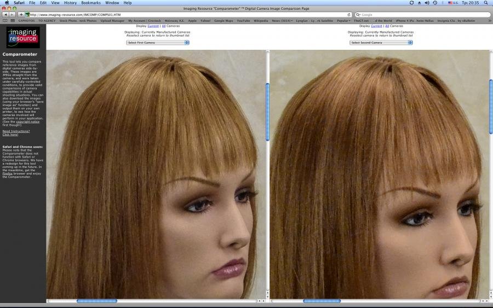Open the Reading List book icon
The height and width of the screenshot is (308, 493).
pos(5,20)
